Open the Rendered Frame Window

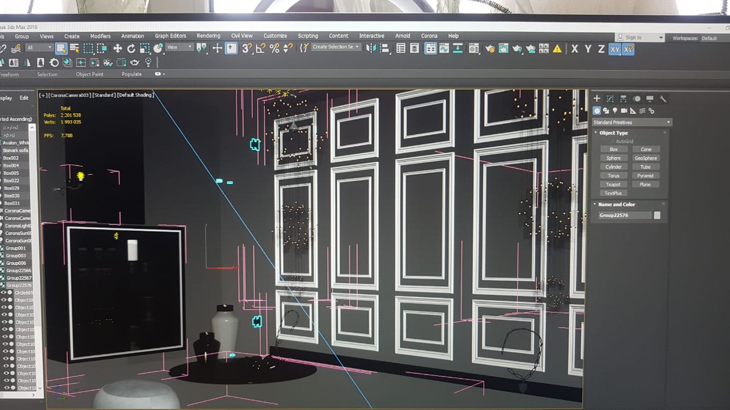point(503,49)
